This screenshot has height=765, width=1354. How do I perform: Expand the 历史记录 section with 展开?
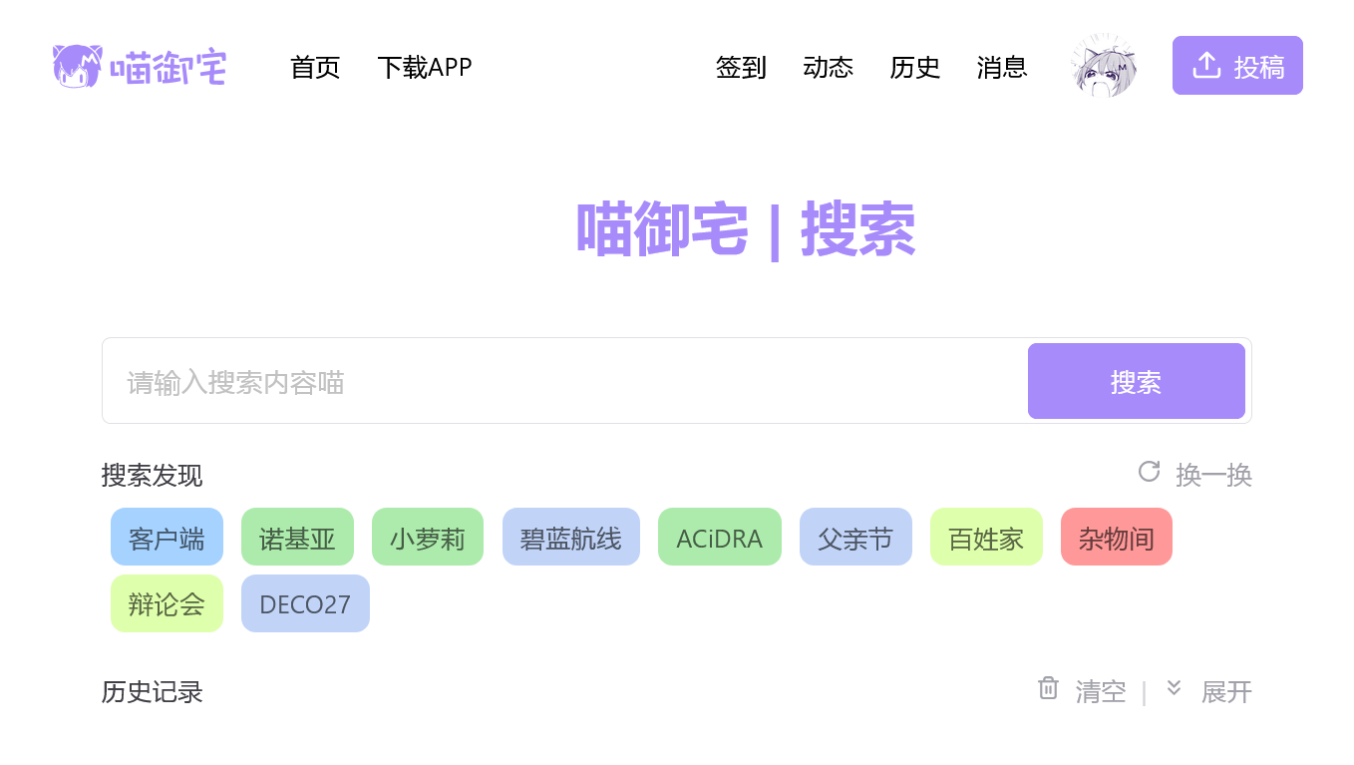1226,691
